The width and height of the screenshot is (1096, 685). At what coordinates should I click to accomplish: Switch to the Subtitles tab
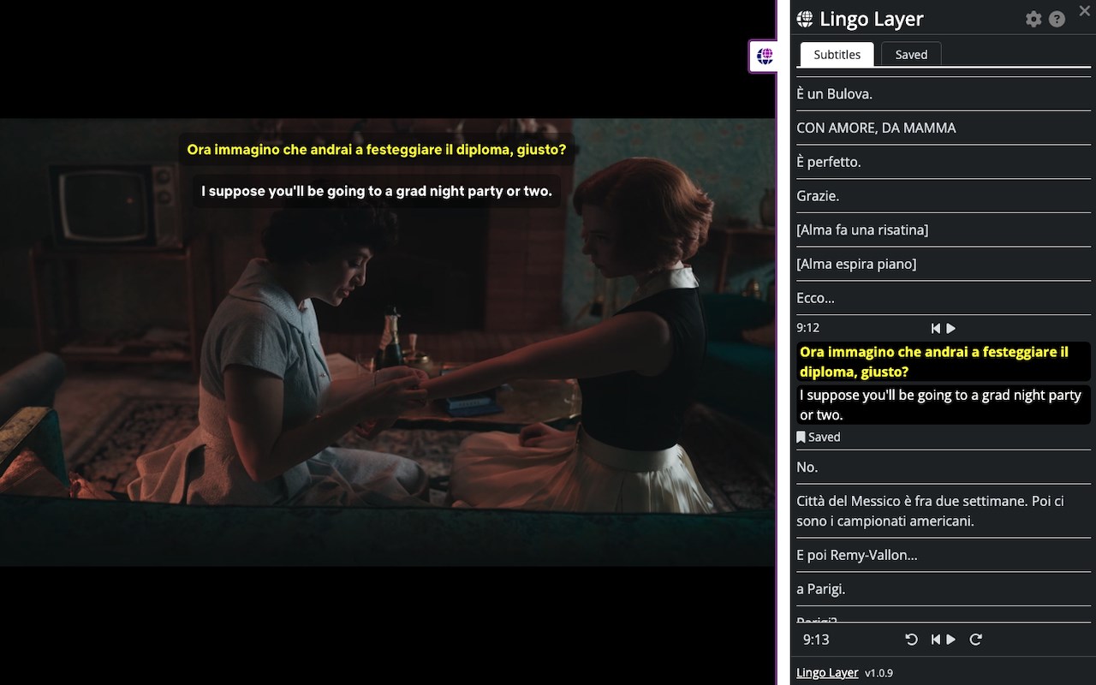click(x=837, y=54)
